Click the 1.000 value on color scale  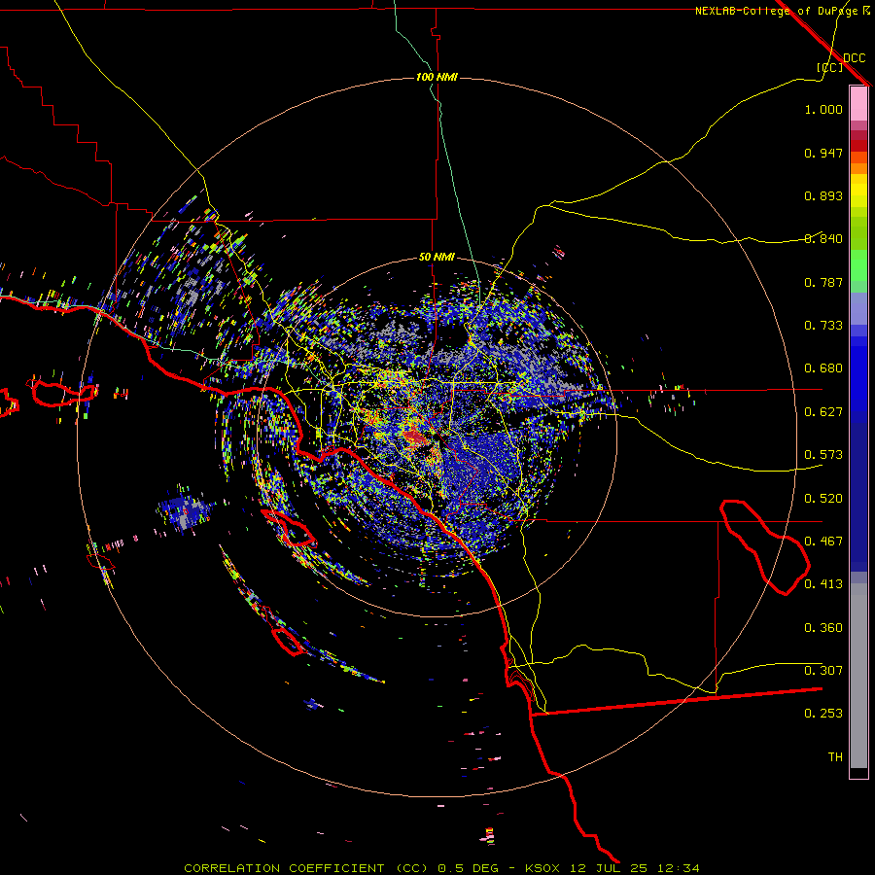pyautogui.click(x=823, y=109)
